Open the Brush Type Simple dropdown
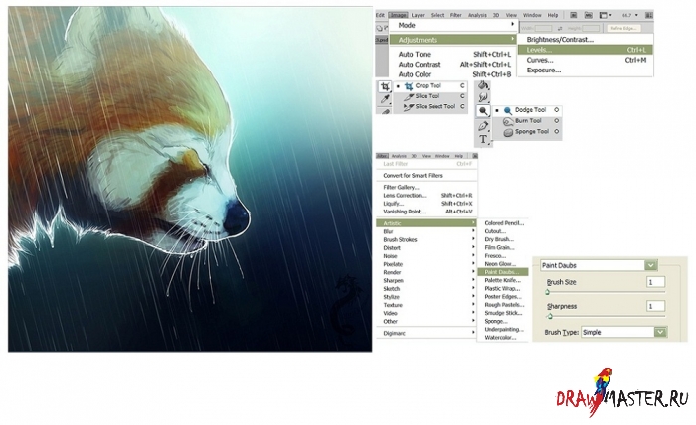The width and height of the screenshot is (696, 425). (x=623, y=332)
